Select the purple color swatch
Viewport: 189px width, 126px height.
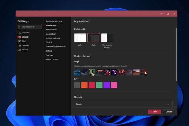pos(107,85)
